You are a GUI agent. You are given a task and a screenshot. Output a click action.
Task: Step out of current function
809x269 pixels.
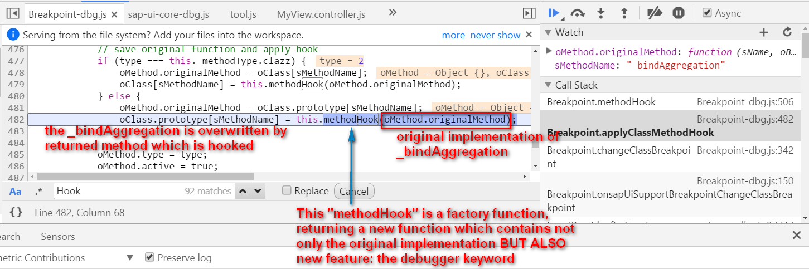coord(624,13)
